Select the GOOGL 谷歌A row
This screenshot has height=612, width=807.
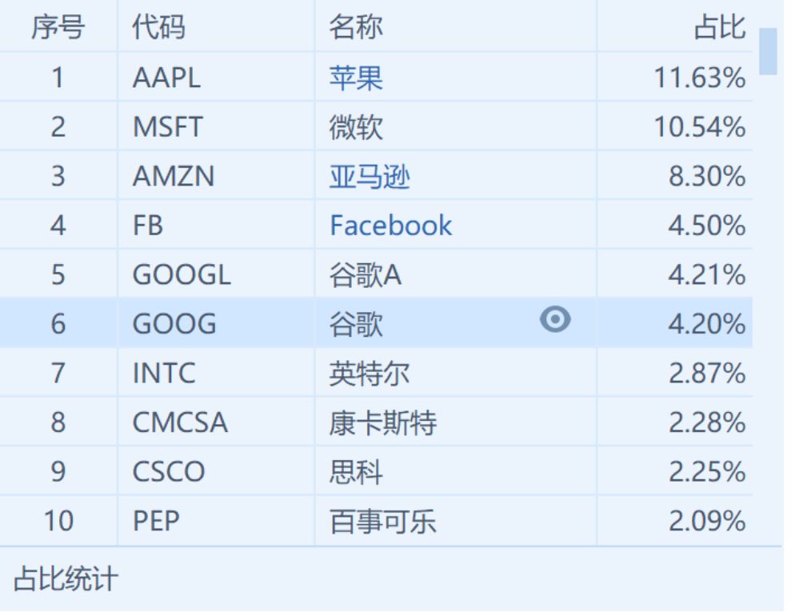(376, 274)
